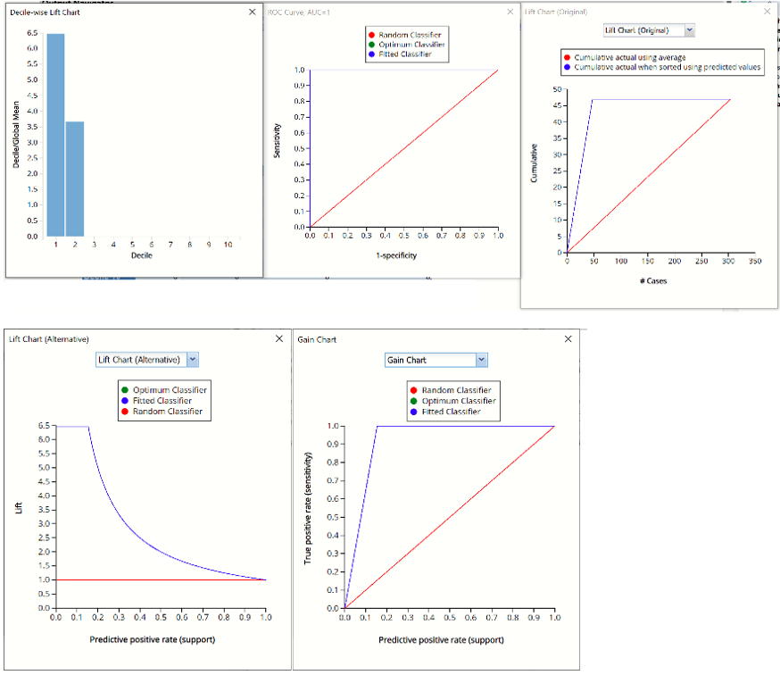Click Random Classifier legend dot in Gain Chart
The image size is (780, 675).
pos(414,390)
